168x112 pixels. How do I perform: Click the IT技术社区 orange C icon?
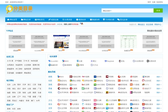119,81
